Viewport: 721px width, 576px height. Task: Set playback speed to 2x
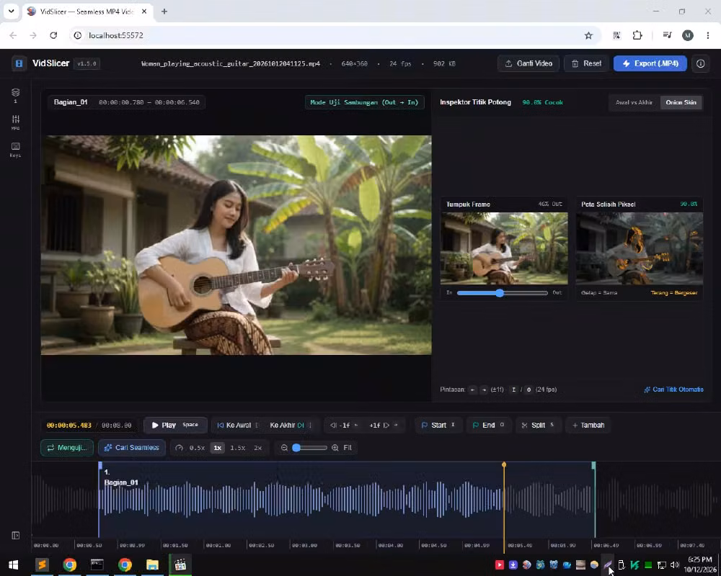(258, 447)
